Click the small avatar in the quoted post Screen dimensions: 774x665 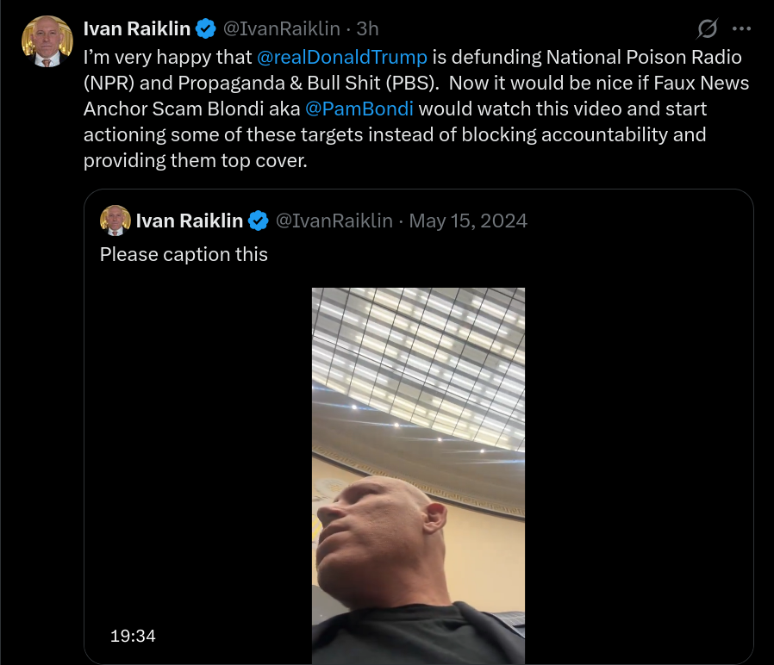[115, 221]
